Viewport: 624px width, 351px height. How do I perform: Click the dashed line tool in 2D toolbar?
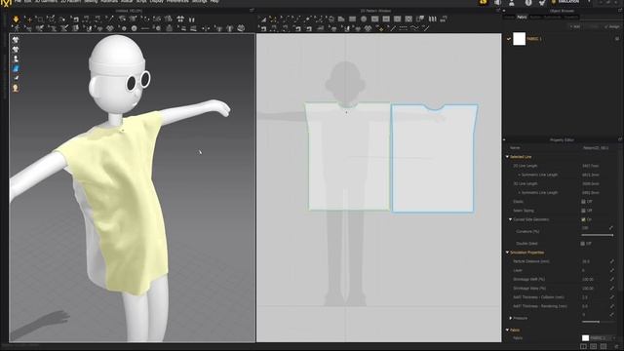(x=403, y=28)
